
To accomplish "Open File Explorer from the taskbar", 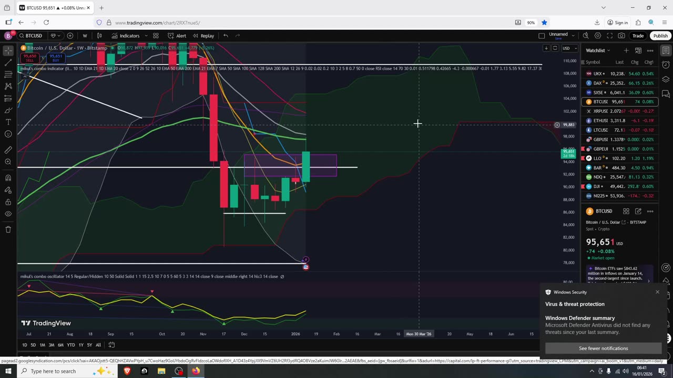I will tap(161, 371).
